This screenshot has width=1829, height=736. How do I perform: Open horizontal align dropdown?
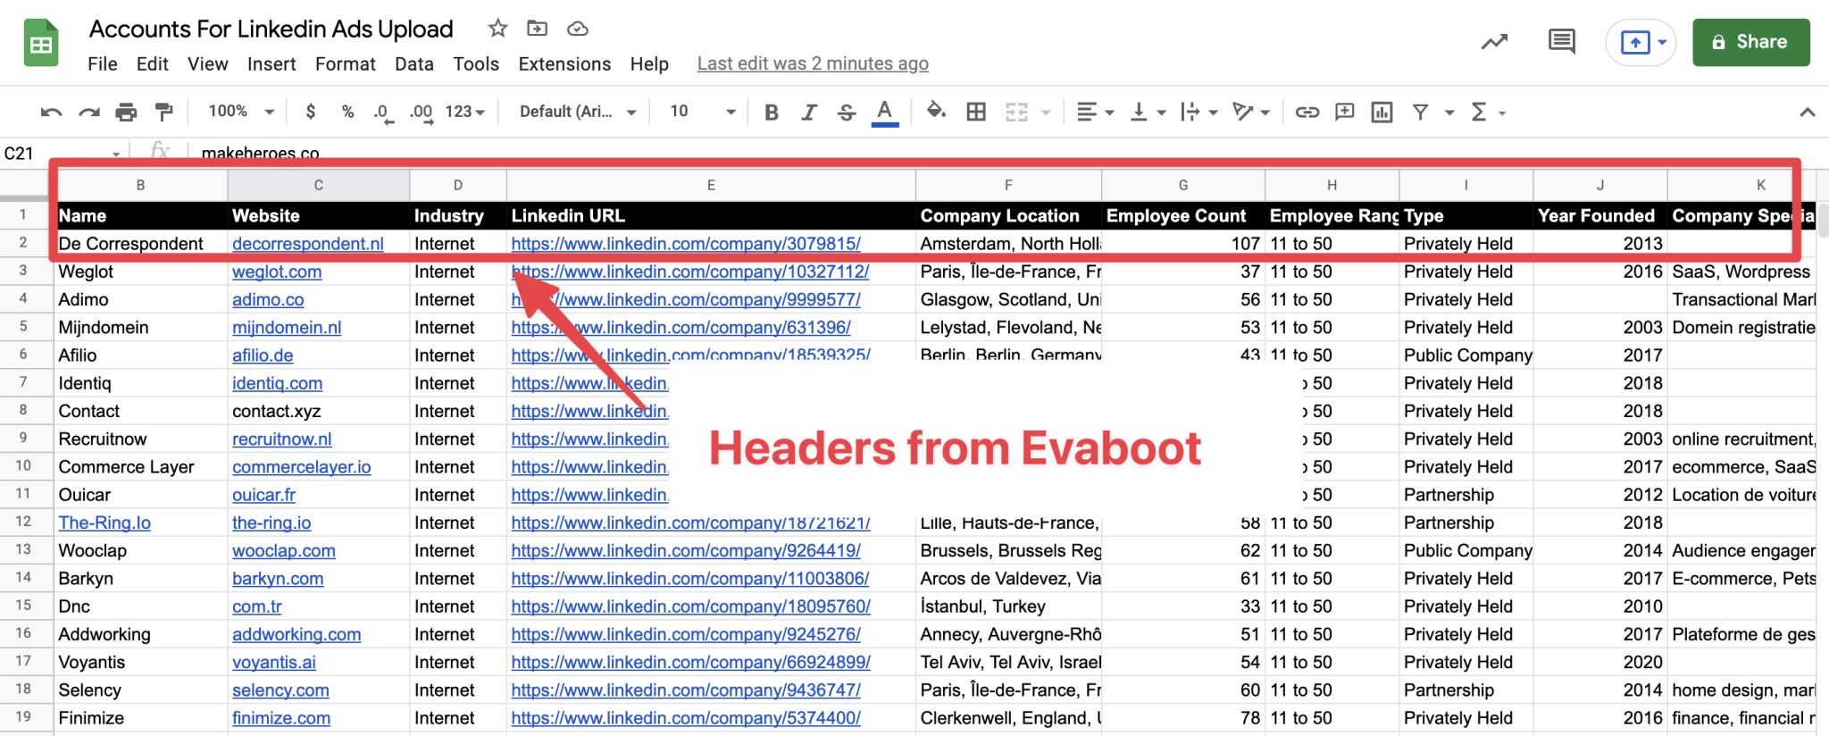1095,112
